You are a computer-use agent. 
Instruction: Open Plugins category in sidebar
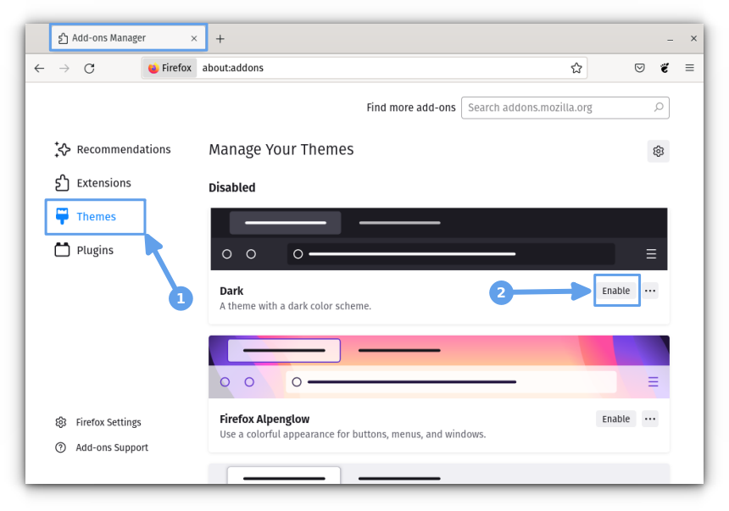[84, 250]
